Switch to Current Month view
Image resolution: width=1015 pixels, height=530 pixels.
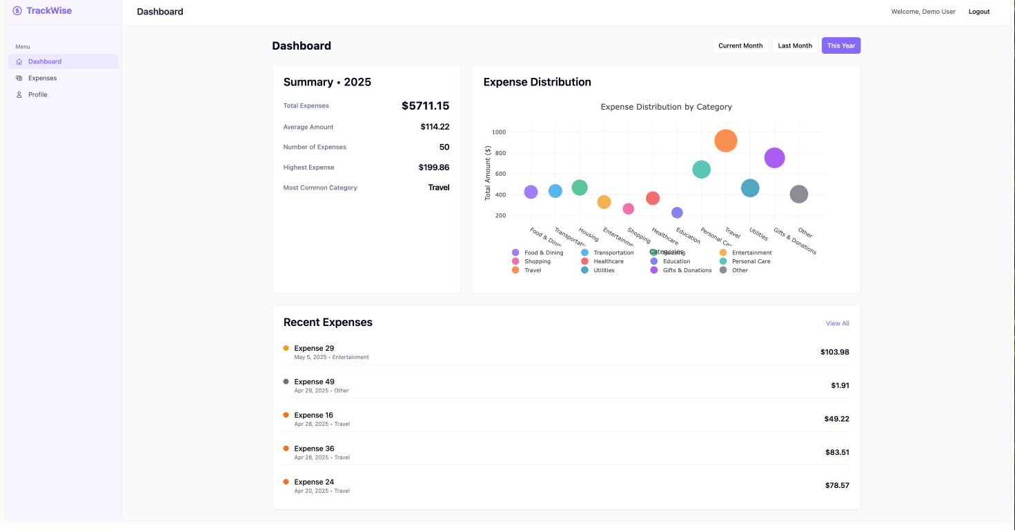(x=740, y=46)
